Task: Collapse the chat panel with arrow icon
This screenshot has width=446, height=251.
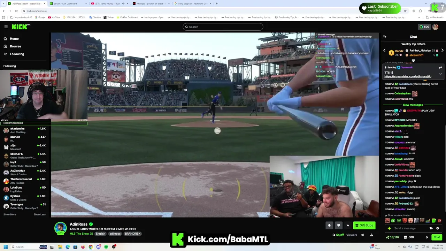Action: [x=385, y=37]
